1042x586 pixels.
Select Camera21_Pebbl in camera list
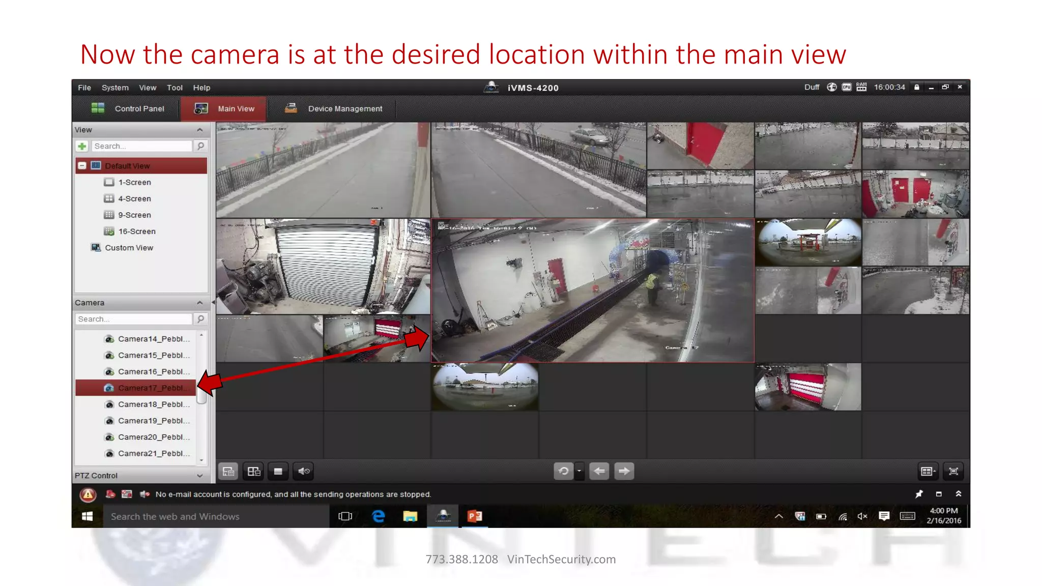coord(147,453)
